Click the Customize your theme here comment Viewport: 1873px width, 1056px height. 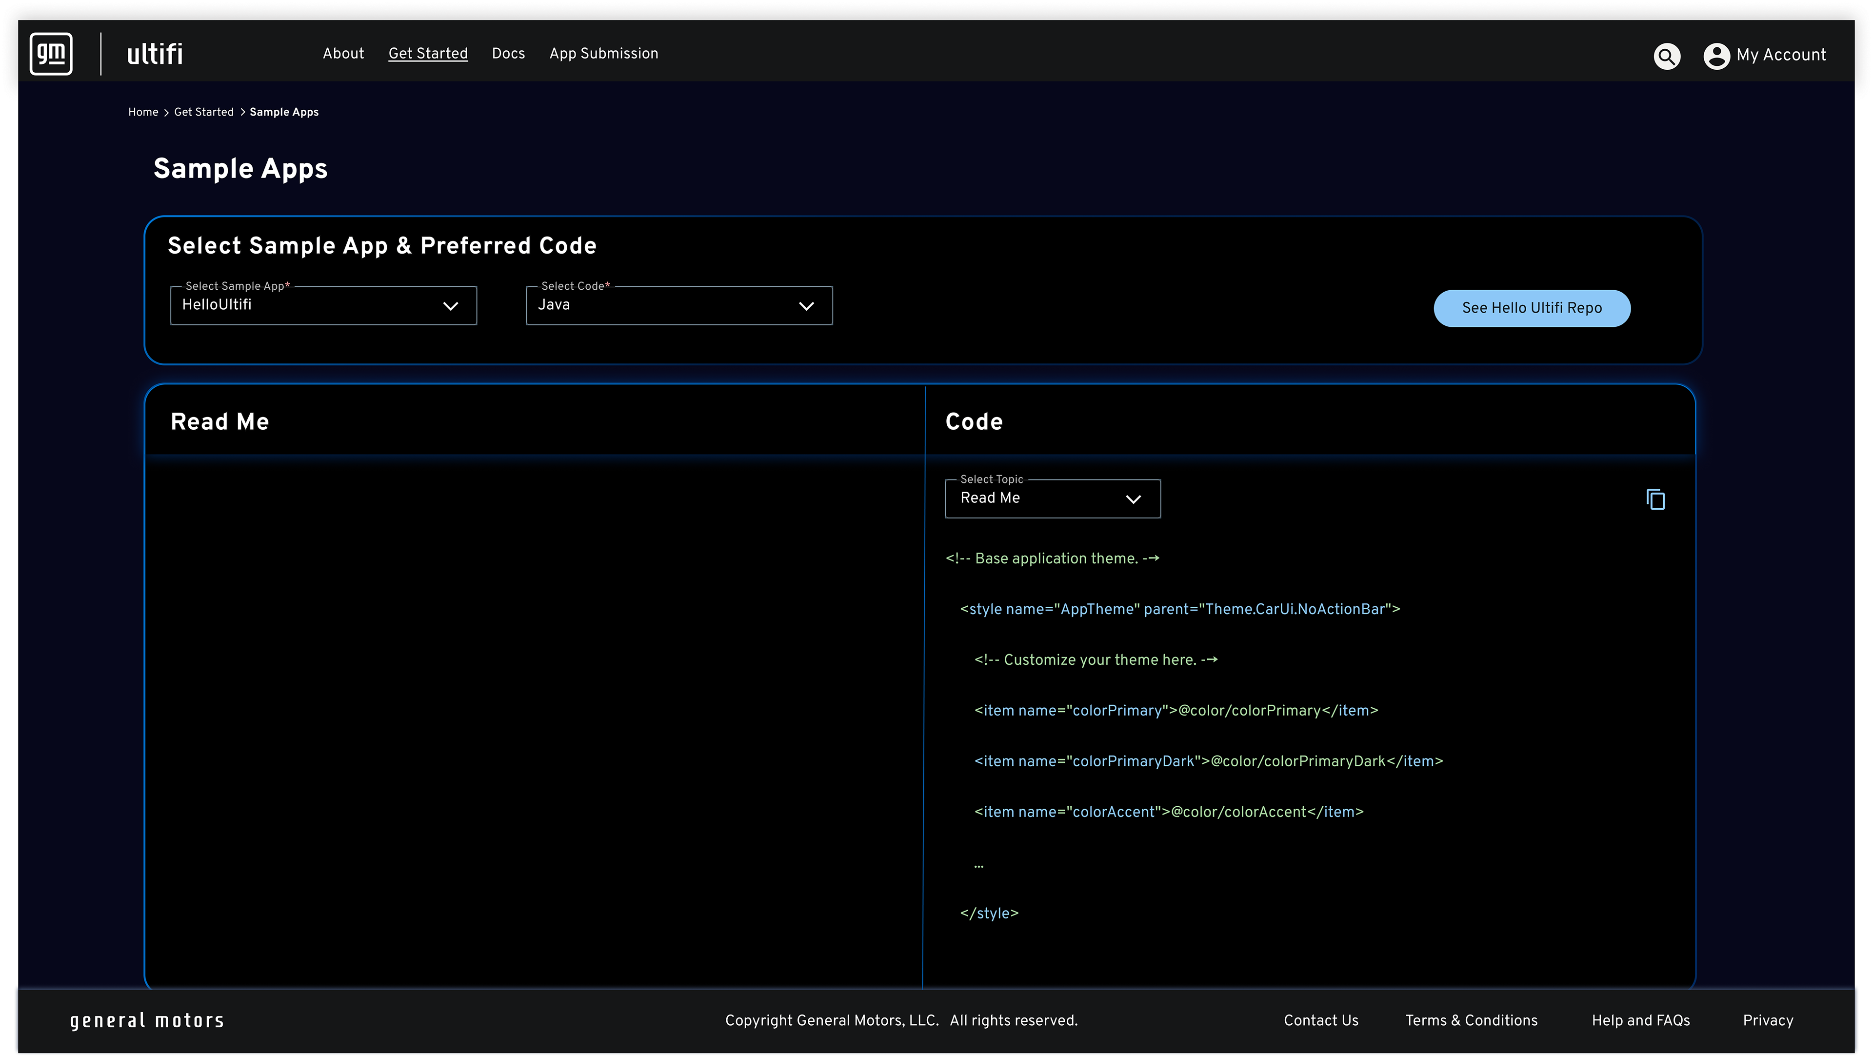coord(1096,660)
